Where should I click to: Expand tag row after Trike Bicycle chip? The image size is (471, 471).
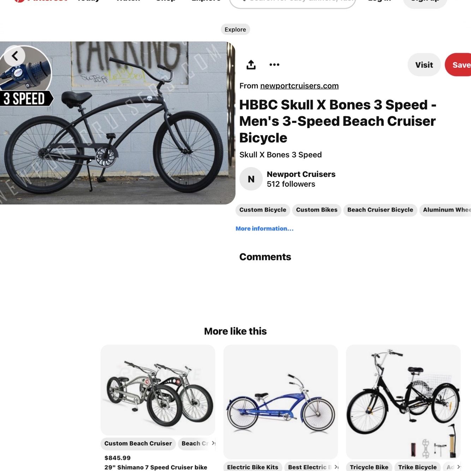click(458, 467)
